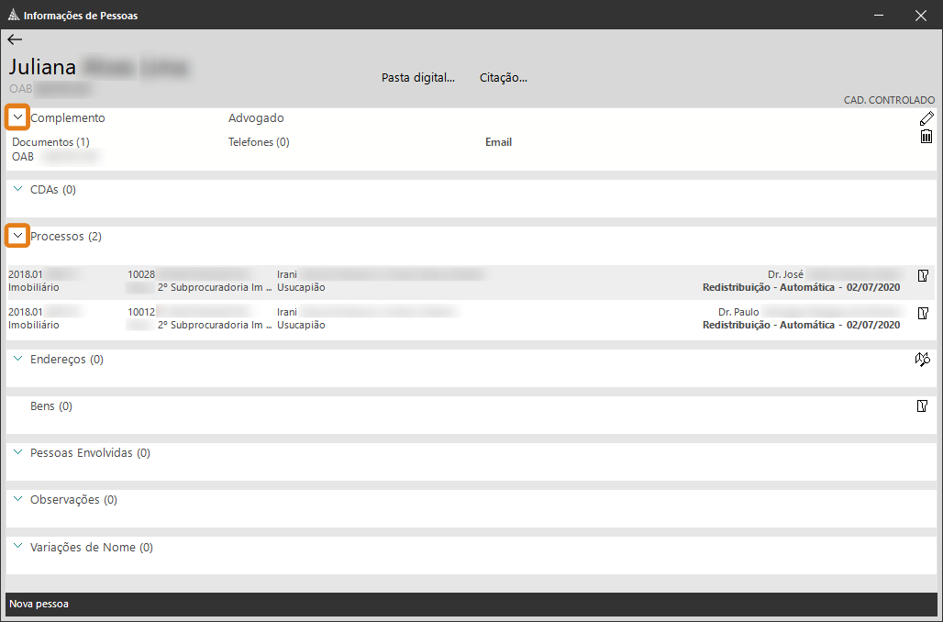Image resolution: width=943 pixels, height=622 pixels.
Task: Click the app icon in title bar
Action: (x=12, y=16)
